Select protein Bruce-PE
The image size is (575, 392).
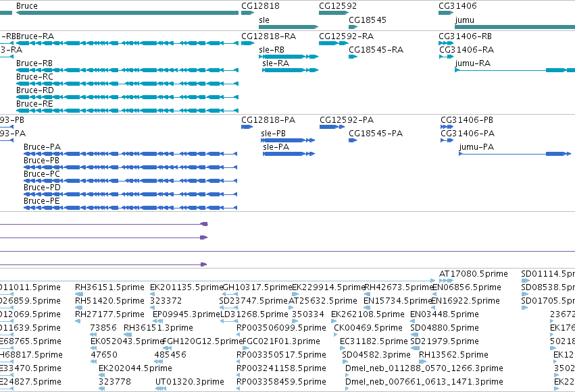(x=130, y=208)
